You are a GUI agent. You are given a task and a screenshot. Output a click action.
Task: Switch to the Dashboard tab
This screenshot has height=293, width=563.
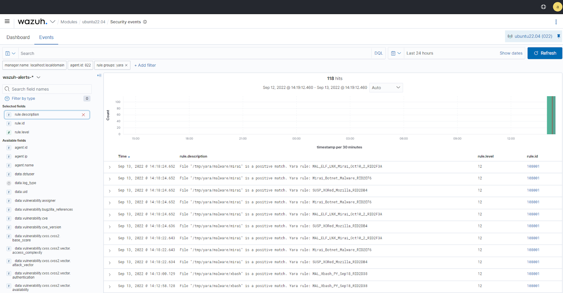(18, 37)
